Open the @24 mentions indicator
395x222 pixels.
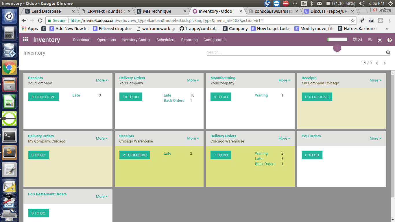click(x=357, y=40)
